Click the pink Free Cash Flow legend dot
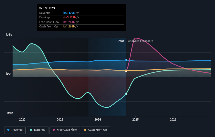The width and height of the screenshot is (215, 137). coord(54,130)
